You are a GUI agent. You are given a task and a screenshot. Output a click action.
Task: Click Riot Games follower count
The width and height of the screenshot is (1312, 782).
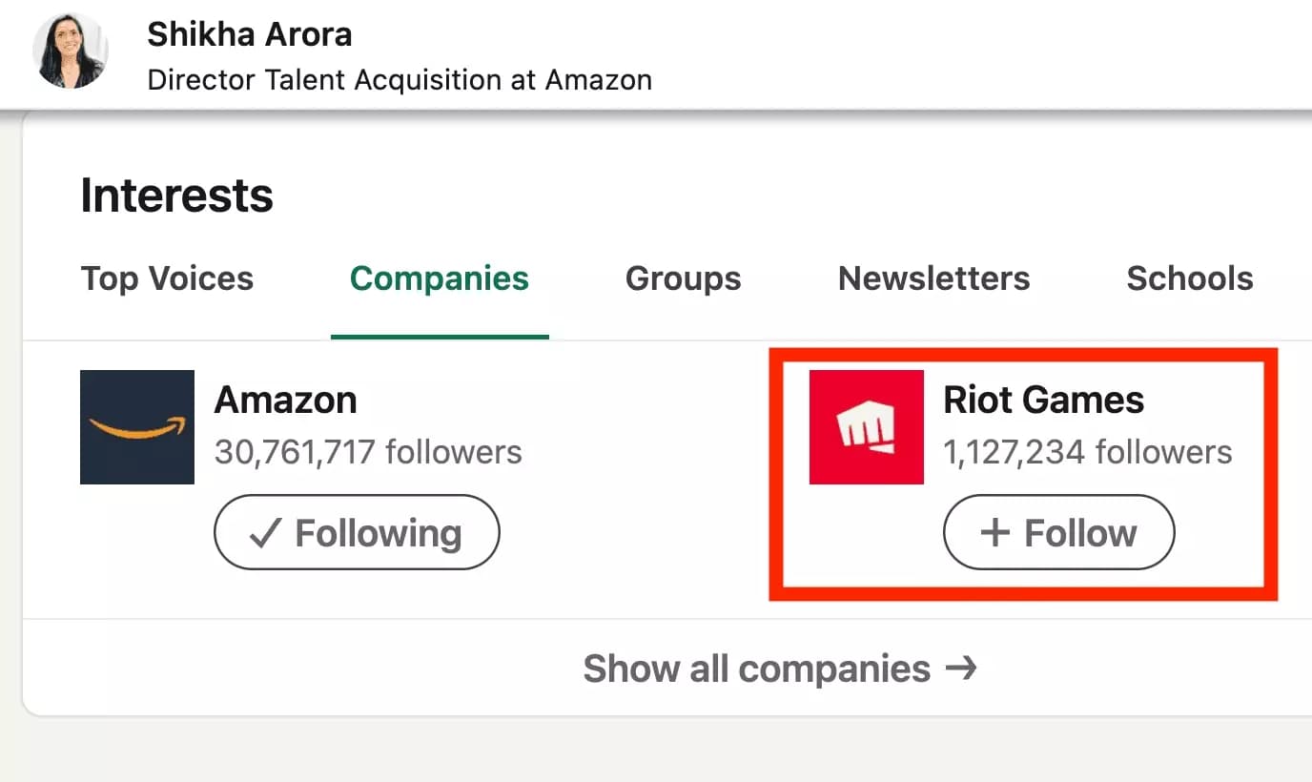click(x=1088, y=452)
